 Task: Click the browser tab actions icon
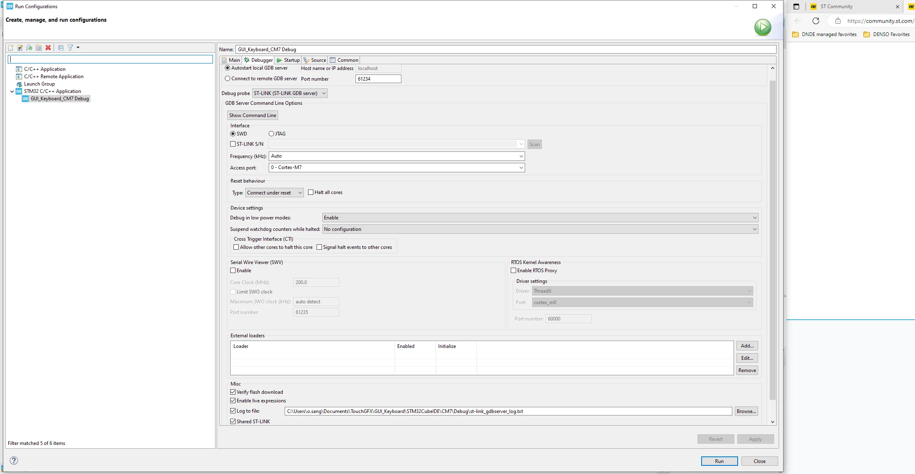point(796,7)
